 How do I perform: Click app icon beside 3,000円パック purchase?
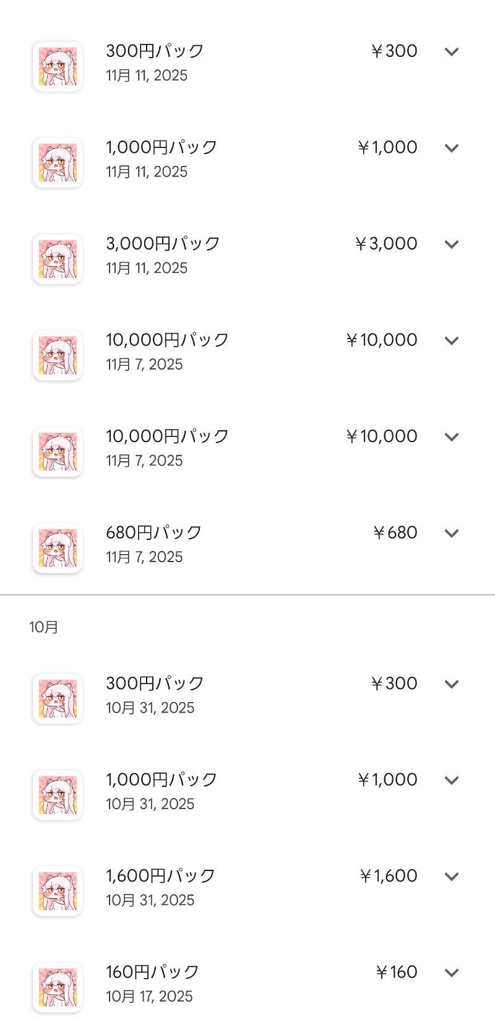[58, 259]
